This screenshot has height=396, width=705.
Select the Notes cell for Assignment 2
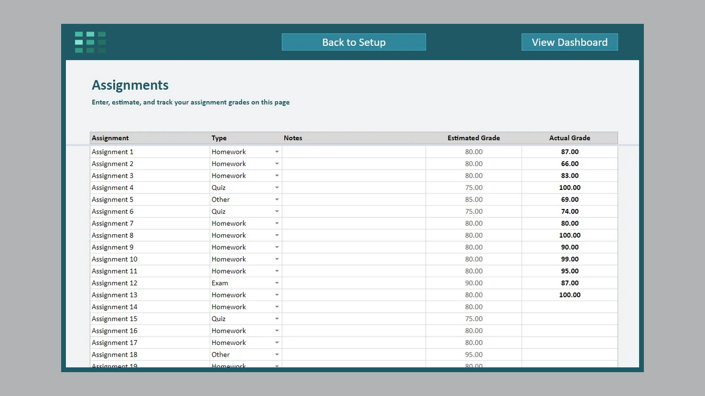coord(354,164)
